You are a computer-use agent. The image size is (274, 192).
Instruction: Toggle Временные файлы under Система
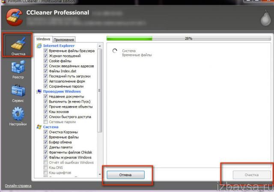[45, 137]
